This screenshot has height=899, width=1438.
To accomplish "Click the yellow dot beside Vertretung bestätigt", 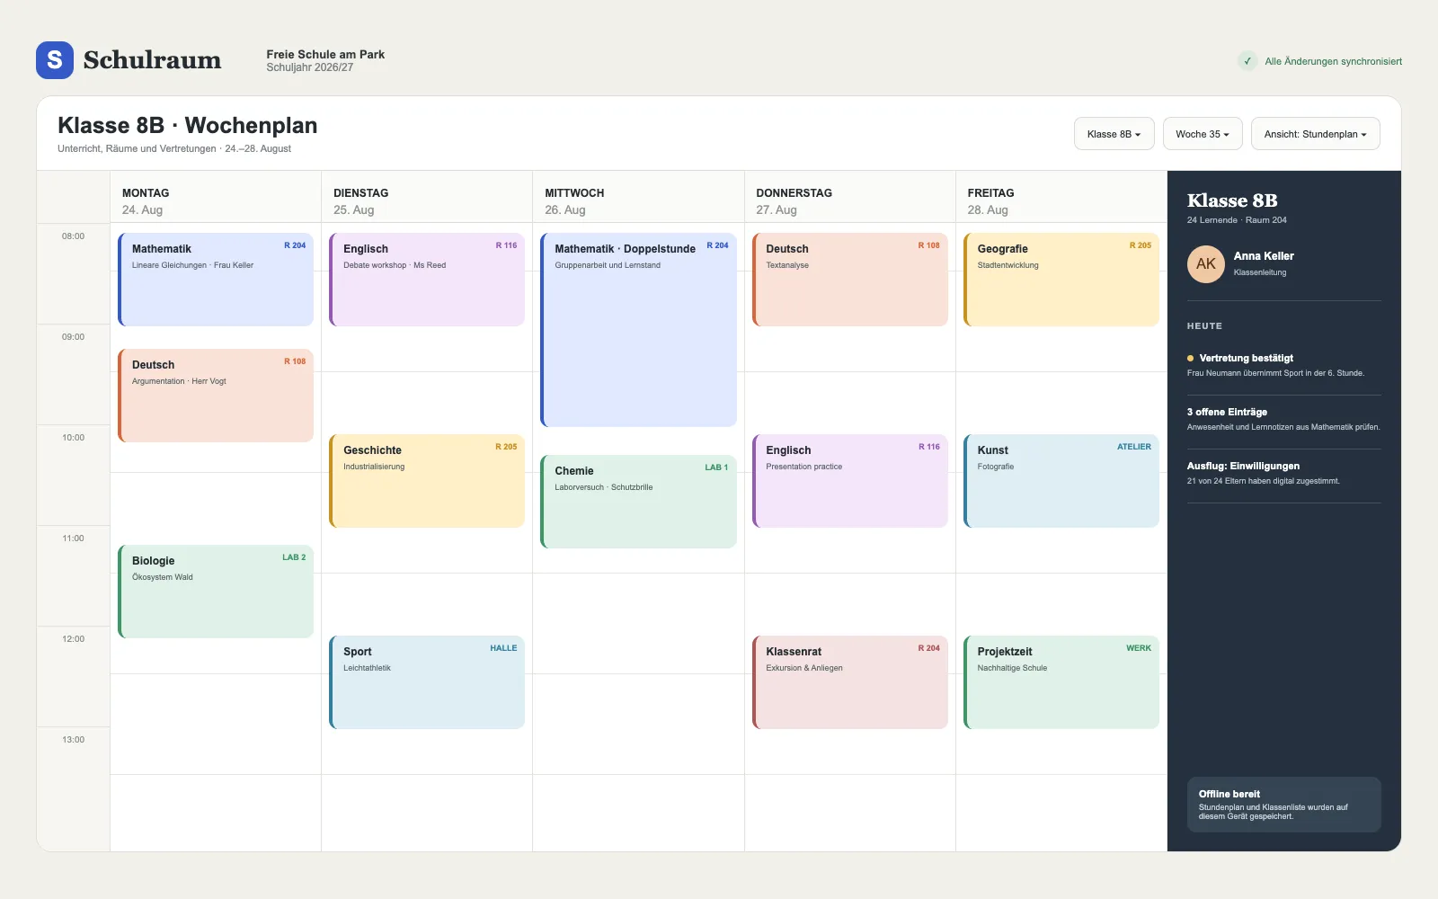I will click(1191, 358).
